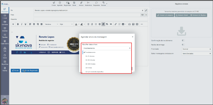The width and height of the screenshot is (213, 105).
Task: Go to Contatos in the sidebar
Action: [5, 23]
